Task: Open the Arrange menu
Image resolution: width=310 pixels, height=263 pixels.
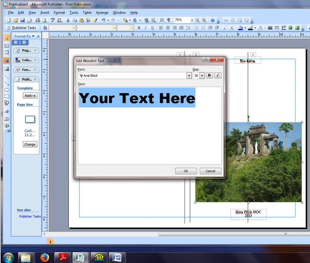Action: pyautogui.click(x=102, y=13)
